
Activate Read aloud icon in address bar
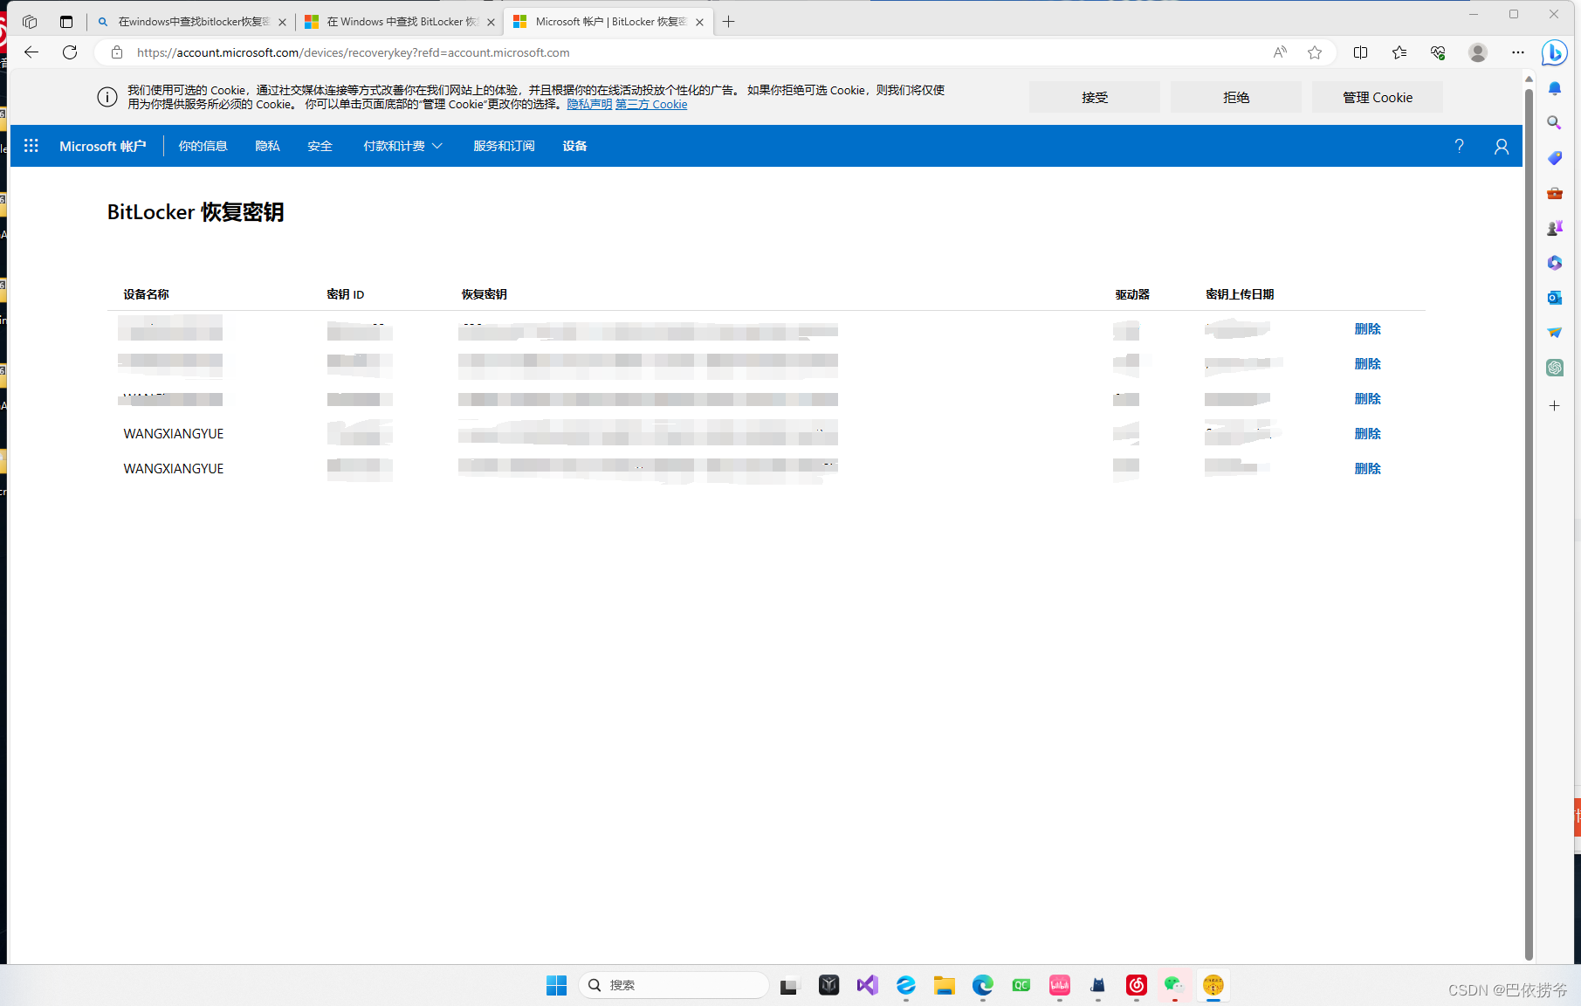[x=1280, y=52]
